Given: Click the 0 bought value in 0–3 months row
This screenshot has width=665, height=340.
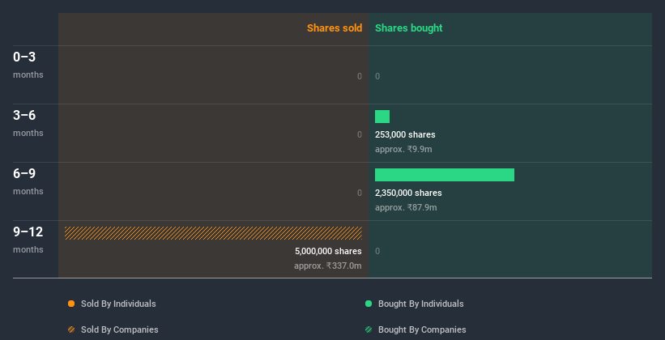Looking at the screenshot, I should point(377,76).
